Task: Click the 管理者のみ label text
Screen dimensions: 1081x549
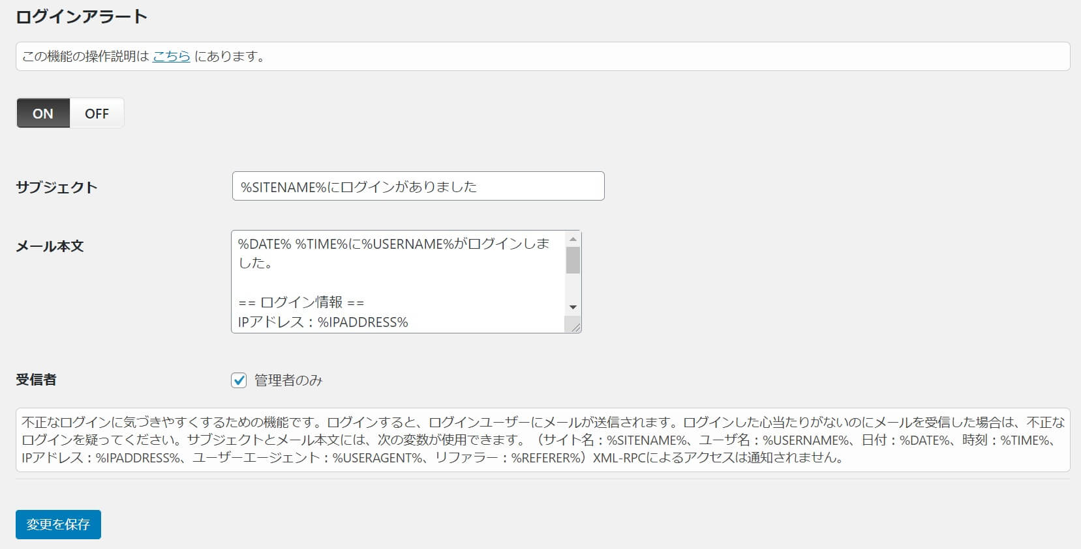Action: [288, 380]
